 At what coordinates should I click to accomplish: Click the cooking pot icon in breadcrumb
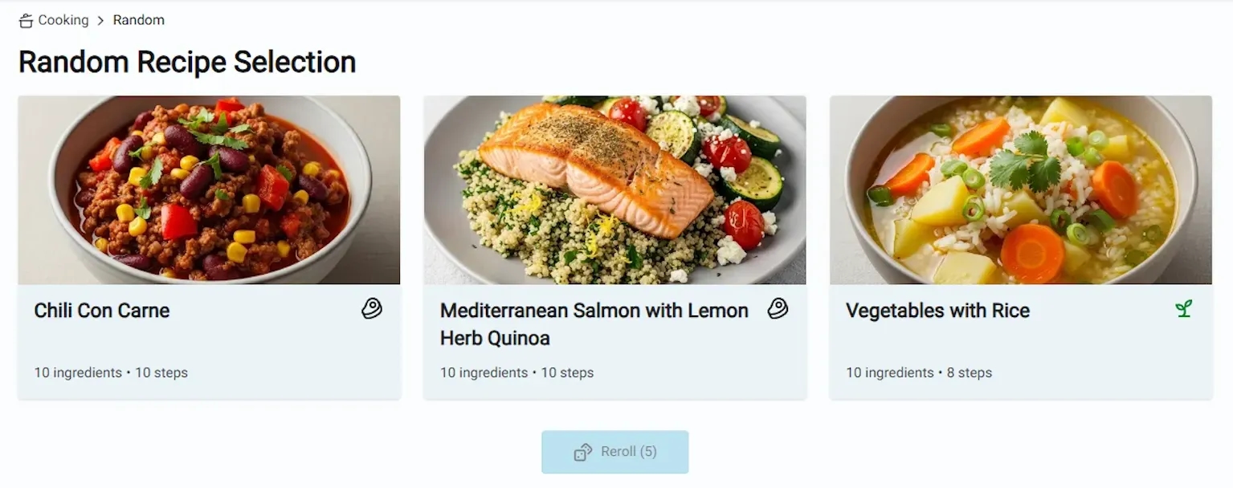point(26,21)
